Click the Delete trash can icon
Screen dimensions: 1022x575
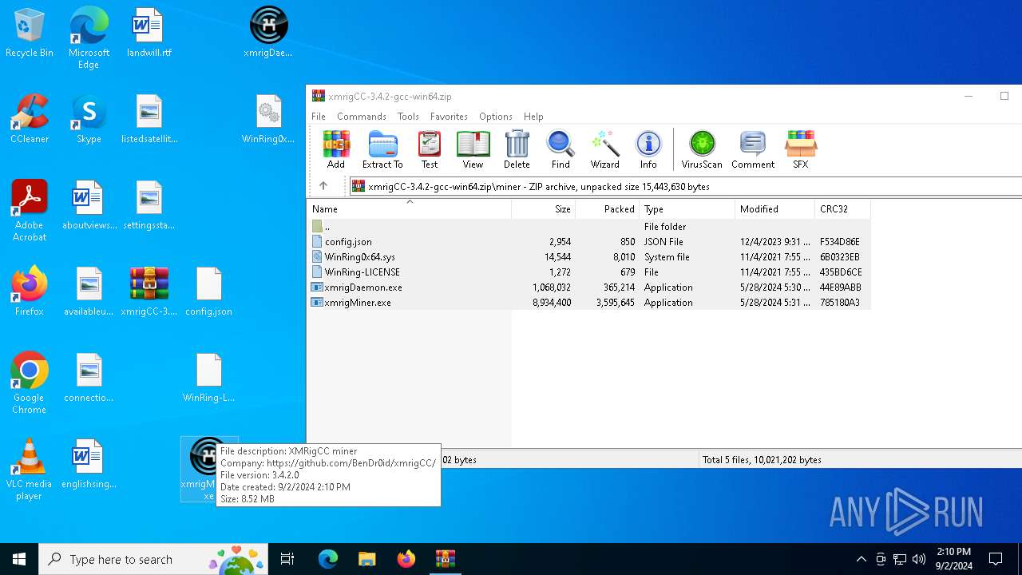point(517,149)
